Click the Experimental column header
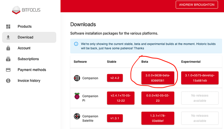The height and width of the screenshot is (129, 224). [191, 62]
